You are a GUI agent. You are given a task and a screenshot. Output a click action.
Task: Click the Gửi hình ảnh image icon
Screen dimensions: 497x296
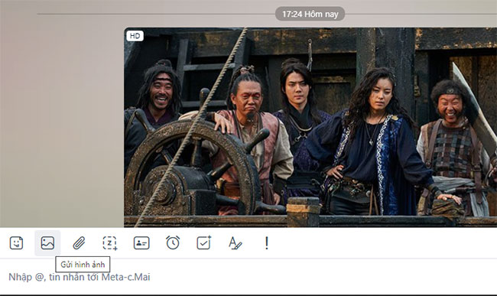47,243
